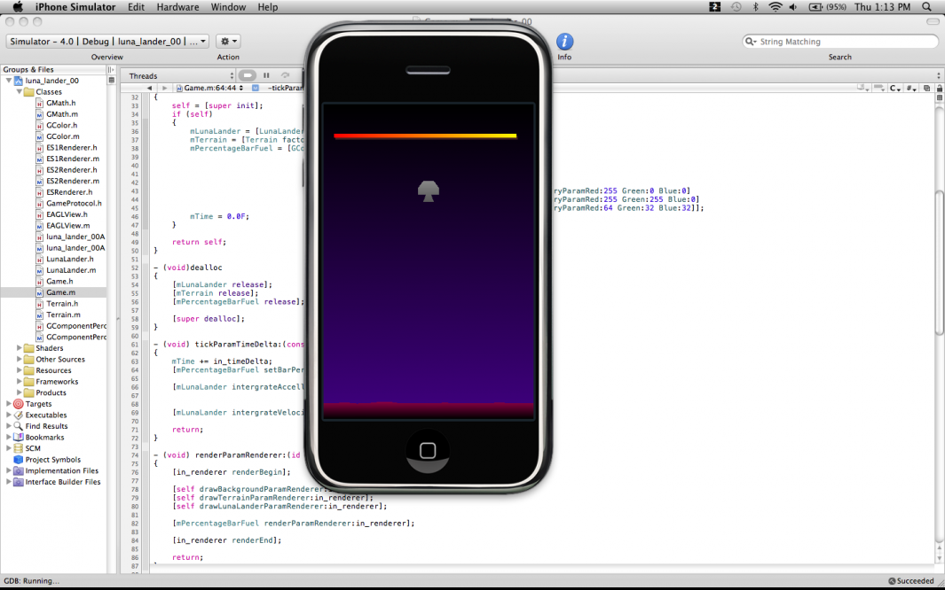
Task: Open the search magnifier options
Action: point(751,42)
